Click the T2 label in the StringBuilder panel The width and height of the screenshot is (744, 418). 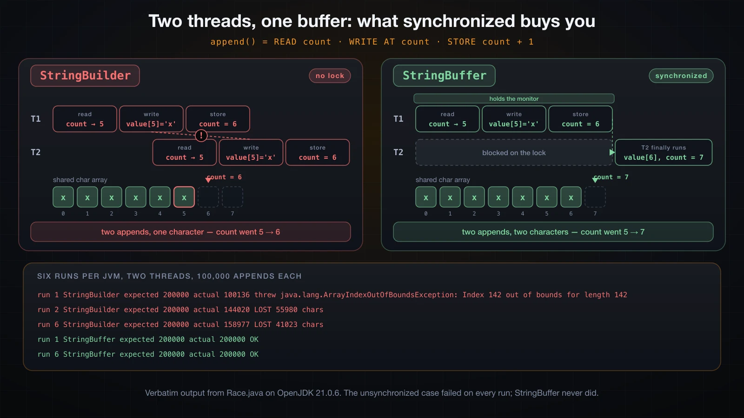click(x=36, y=152)
